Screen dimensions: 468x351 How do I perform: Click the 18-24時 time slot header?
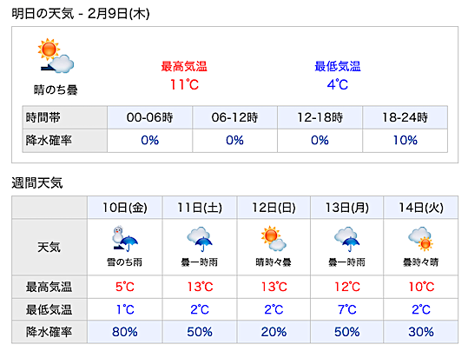[x=405, y=117]
